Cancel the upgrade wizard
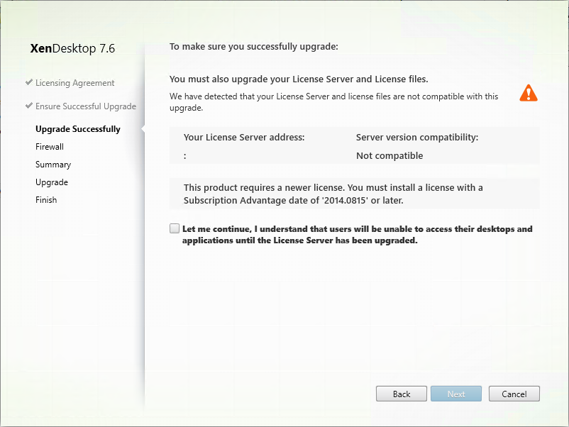The width and height of the screenshot is (569, 427). pyautogui.click(x=514, y=394)
